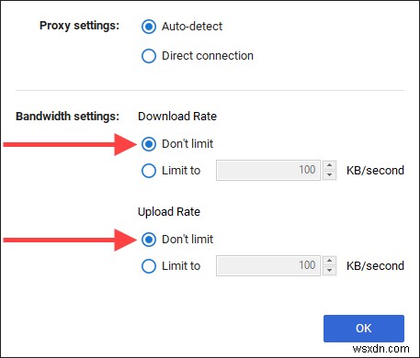420x358 pixels.
Task: Confirm settings with the OK button
Action: [x=364, y=329]
